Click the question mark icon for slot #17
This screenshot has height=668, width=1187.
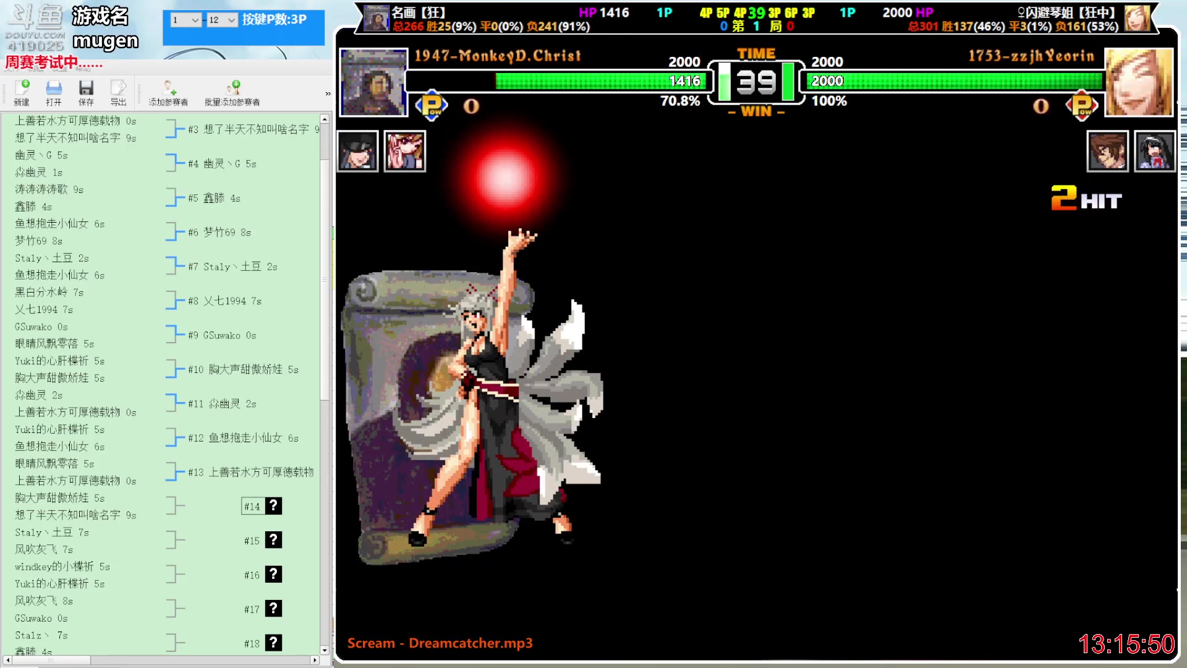point(273,609)
